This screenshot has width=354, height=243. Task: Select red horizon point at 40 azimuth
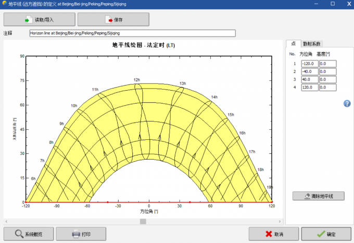click(x=190, y=202)
